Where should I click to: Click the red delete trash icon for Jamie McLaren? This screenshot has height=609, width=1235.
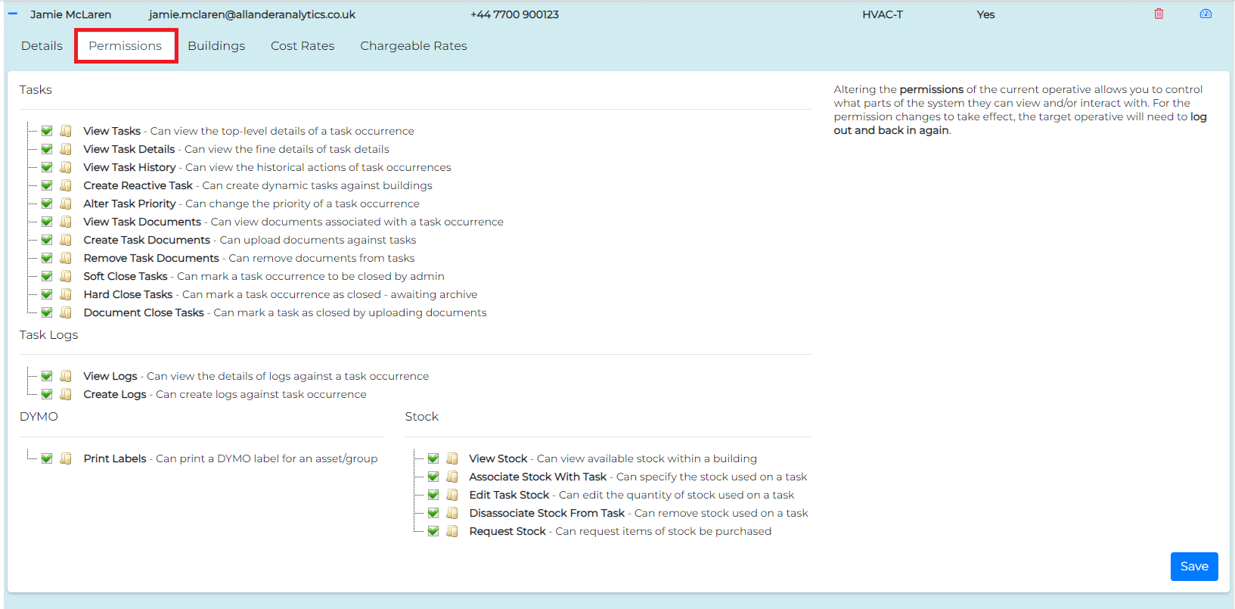click(1159, 14)
